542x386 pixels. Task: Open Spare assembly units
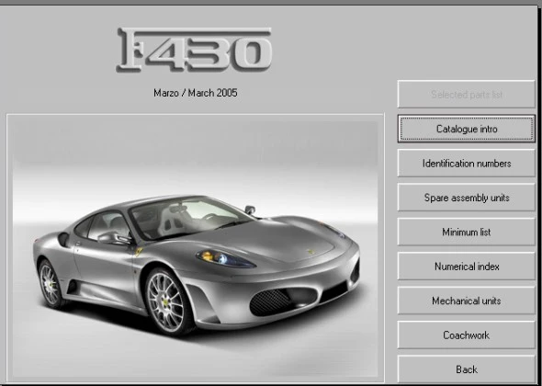pos(467,198)
